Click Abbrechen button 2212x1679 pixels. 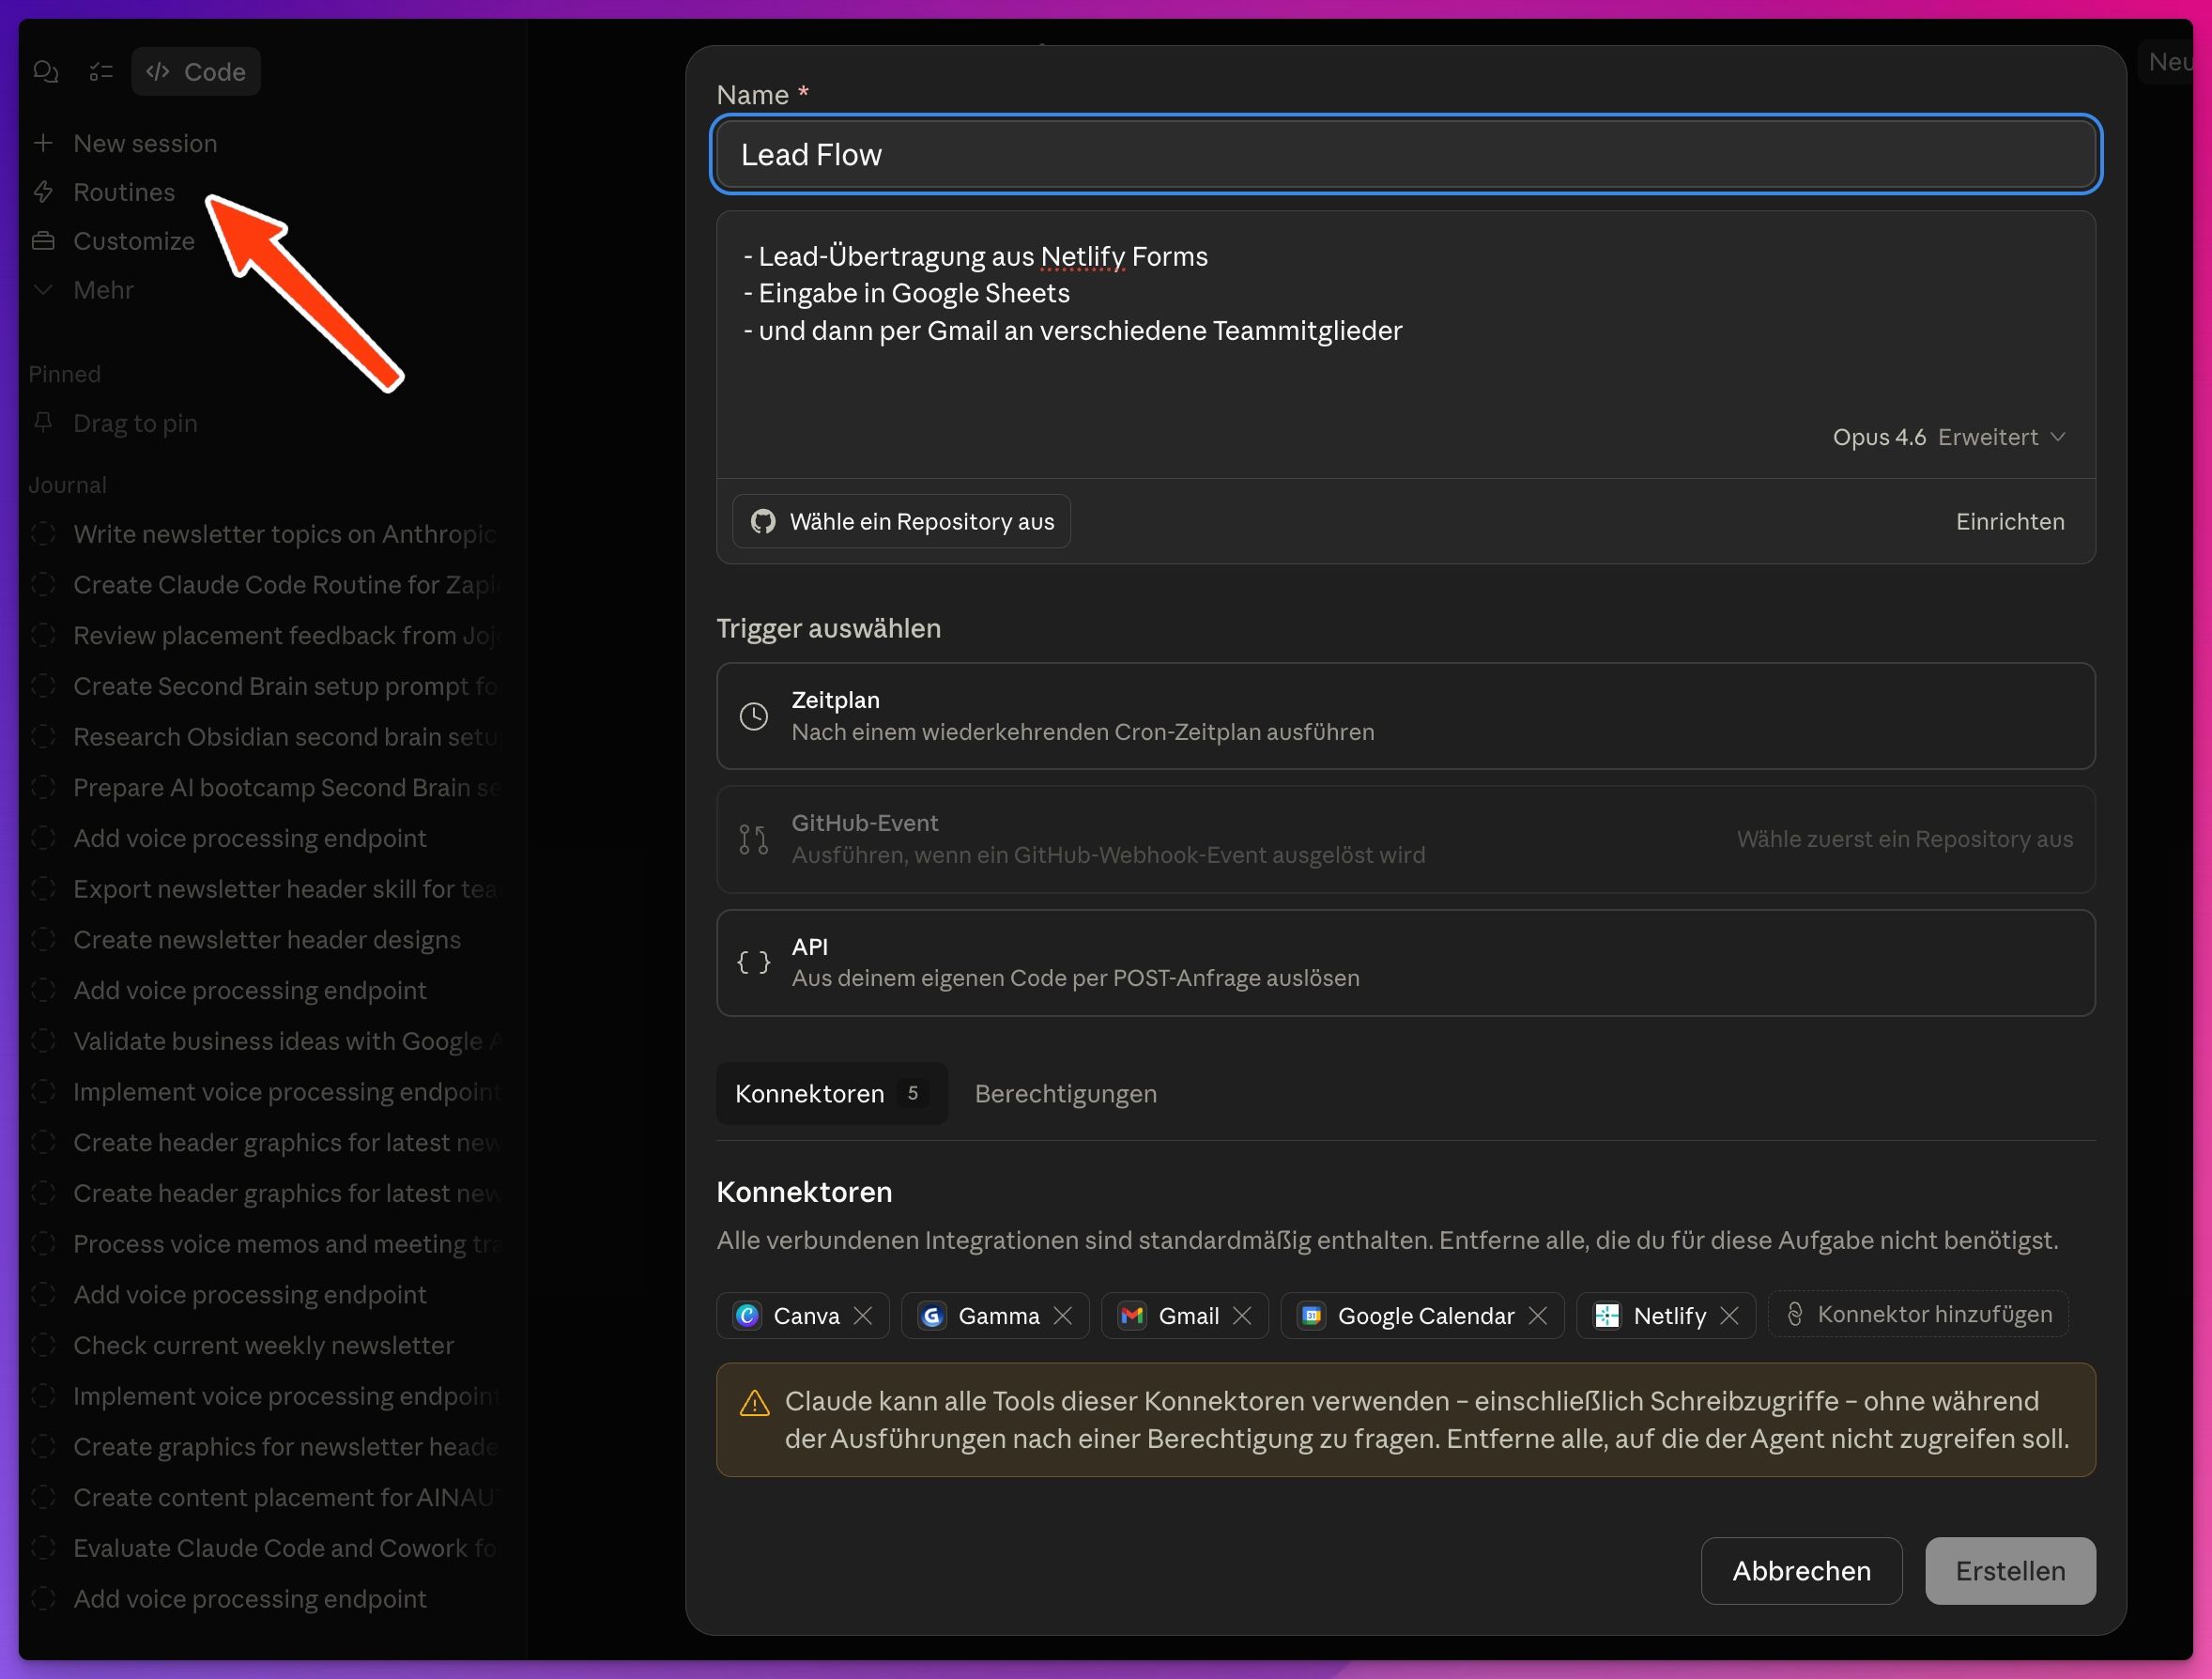pyautogui.click(x=1801, y=1571)
